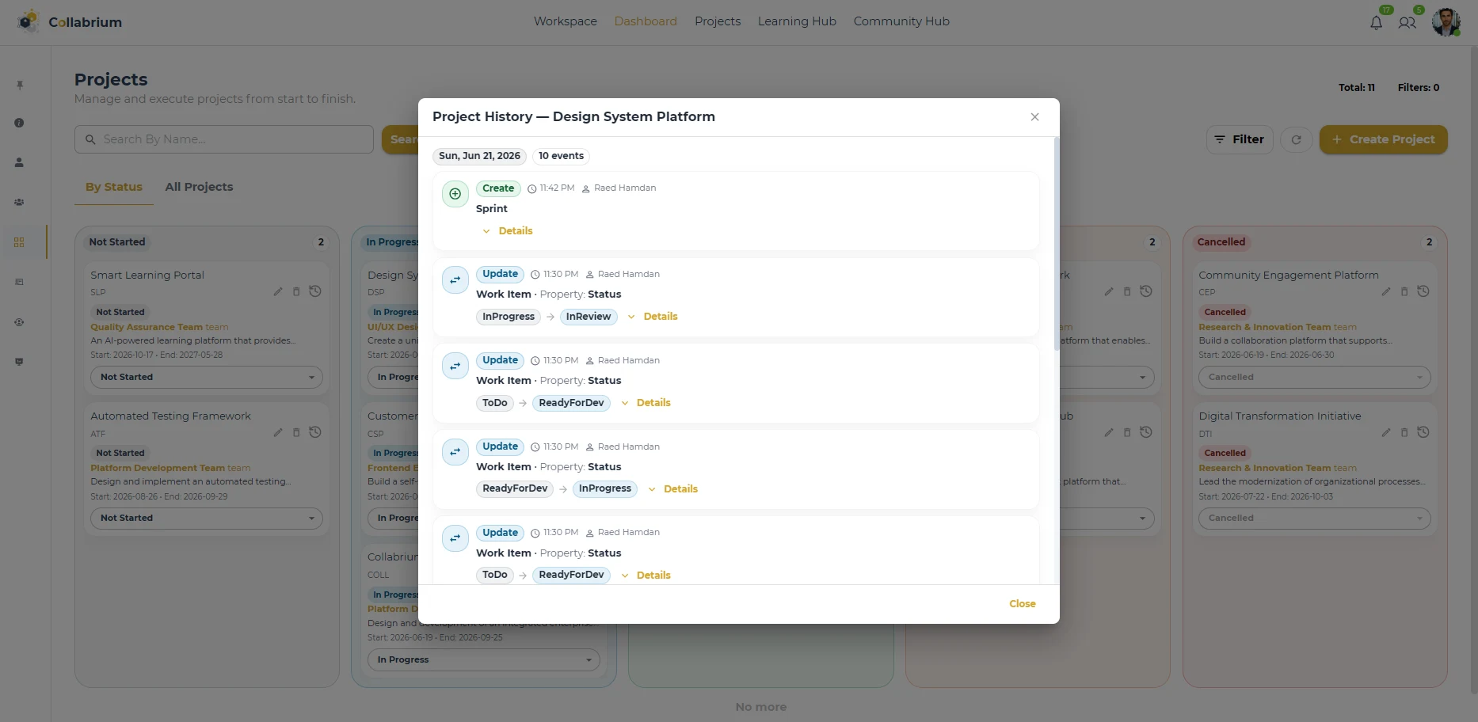Expand Details of InProgress to InReview update

coord(653,317)
